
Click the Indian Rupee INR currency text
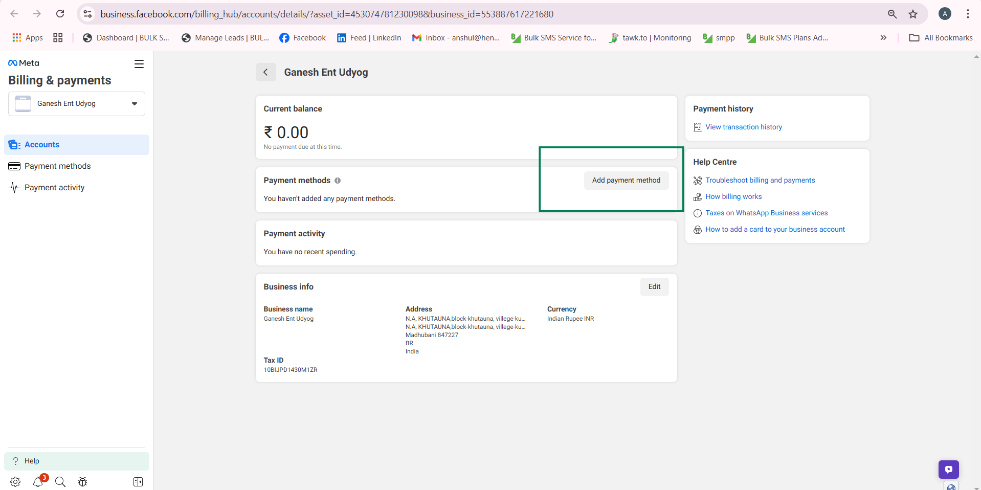570,319
